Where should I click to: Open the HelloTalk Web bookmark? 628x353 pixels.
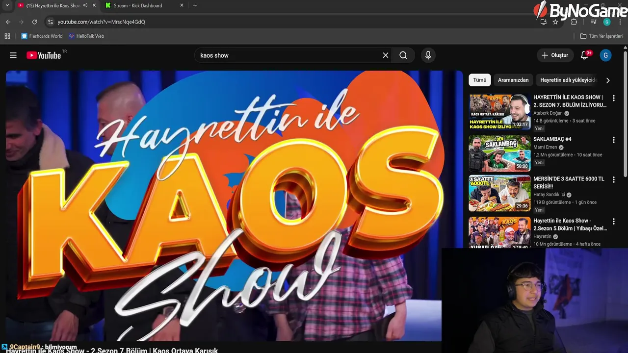86,36
